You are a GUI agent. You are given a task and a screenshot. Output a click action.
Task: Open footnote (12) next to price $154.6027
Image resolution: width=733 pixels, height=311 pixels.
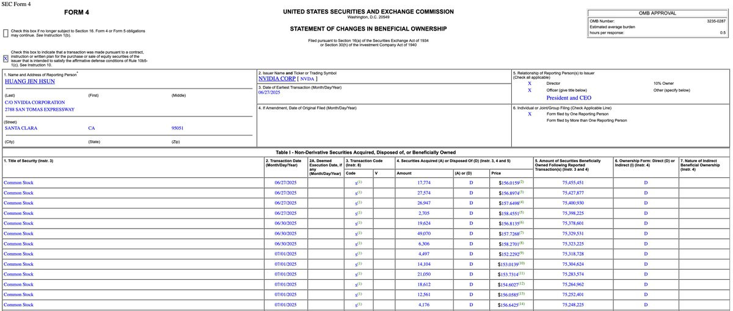click(x=522, y=284)
